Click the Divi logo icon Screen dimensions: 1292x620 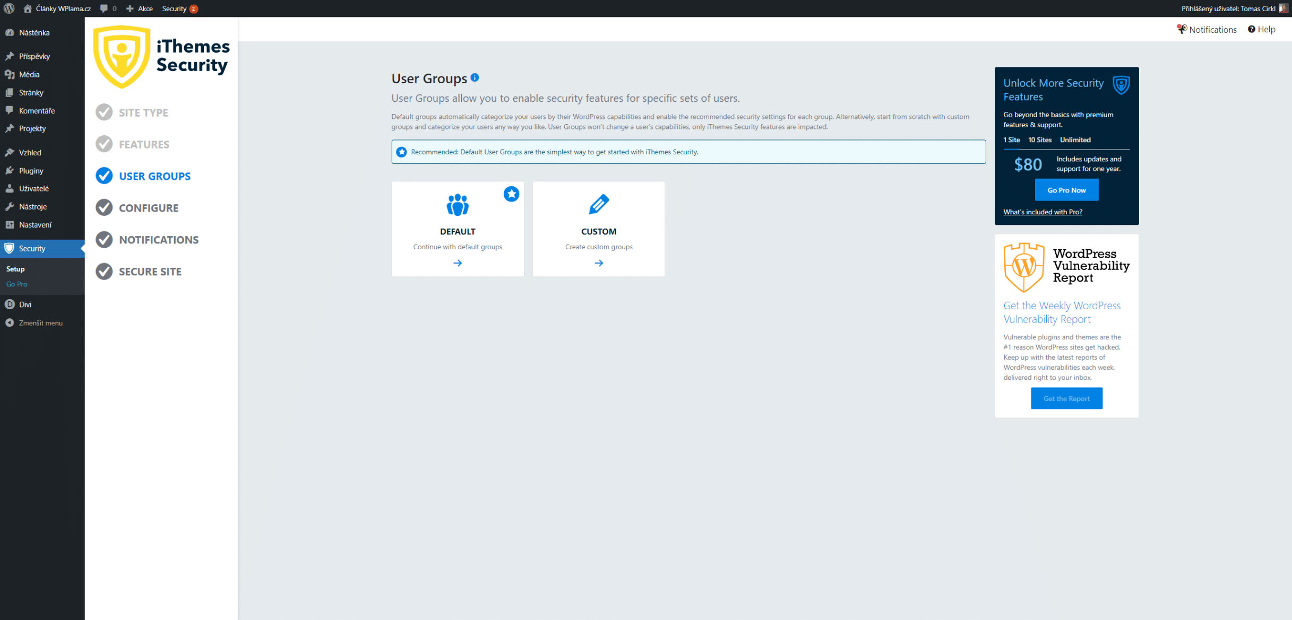(x=10, y=304)
